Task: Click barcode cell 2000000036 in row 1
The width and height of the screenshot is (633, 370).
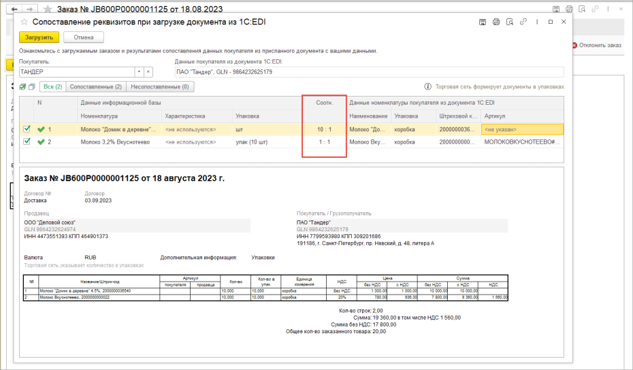Action: pos(458,129)
